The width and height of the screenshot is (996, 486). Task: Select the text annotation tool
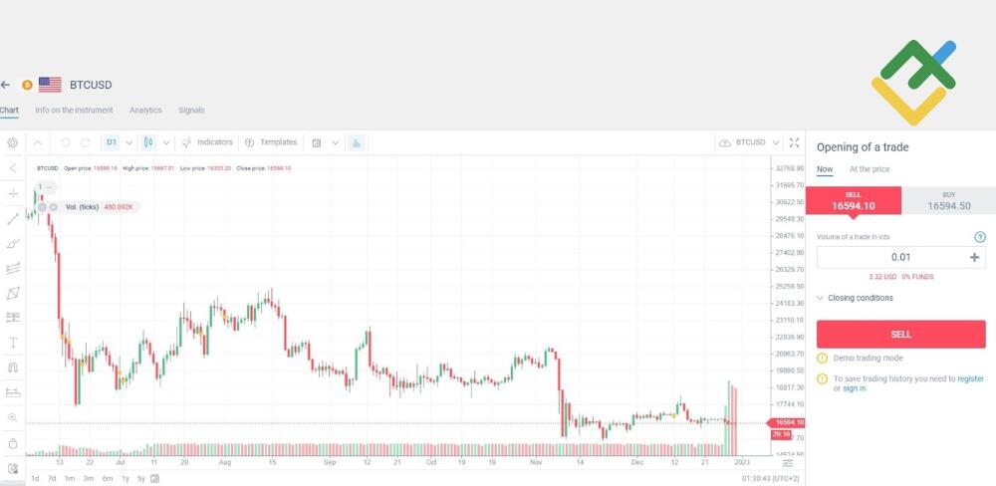click(x=13, y=343)
